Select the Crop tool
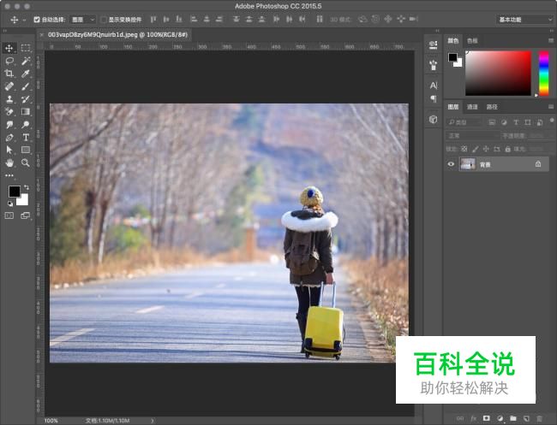Image resolution: width=557 pixels, height=425 pixels. point(9,74)
